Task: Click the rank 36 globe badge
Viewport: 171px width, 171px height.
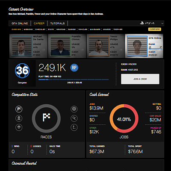Action: pyautogui.click(x=22, y=71)
